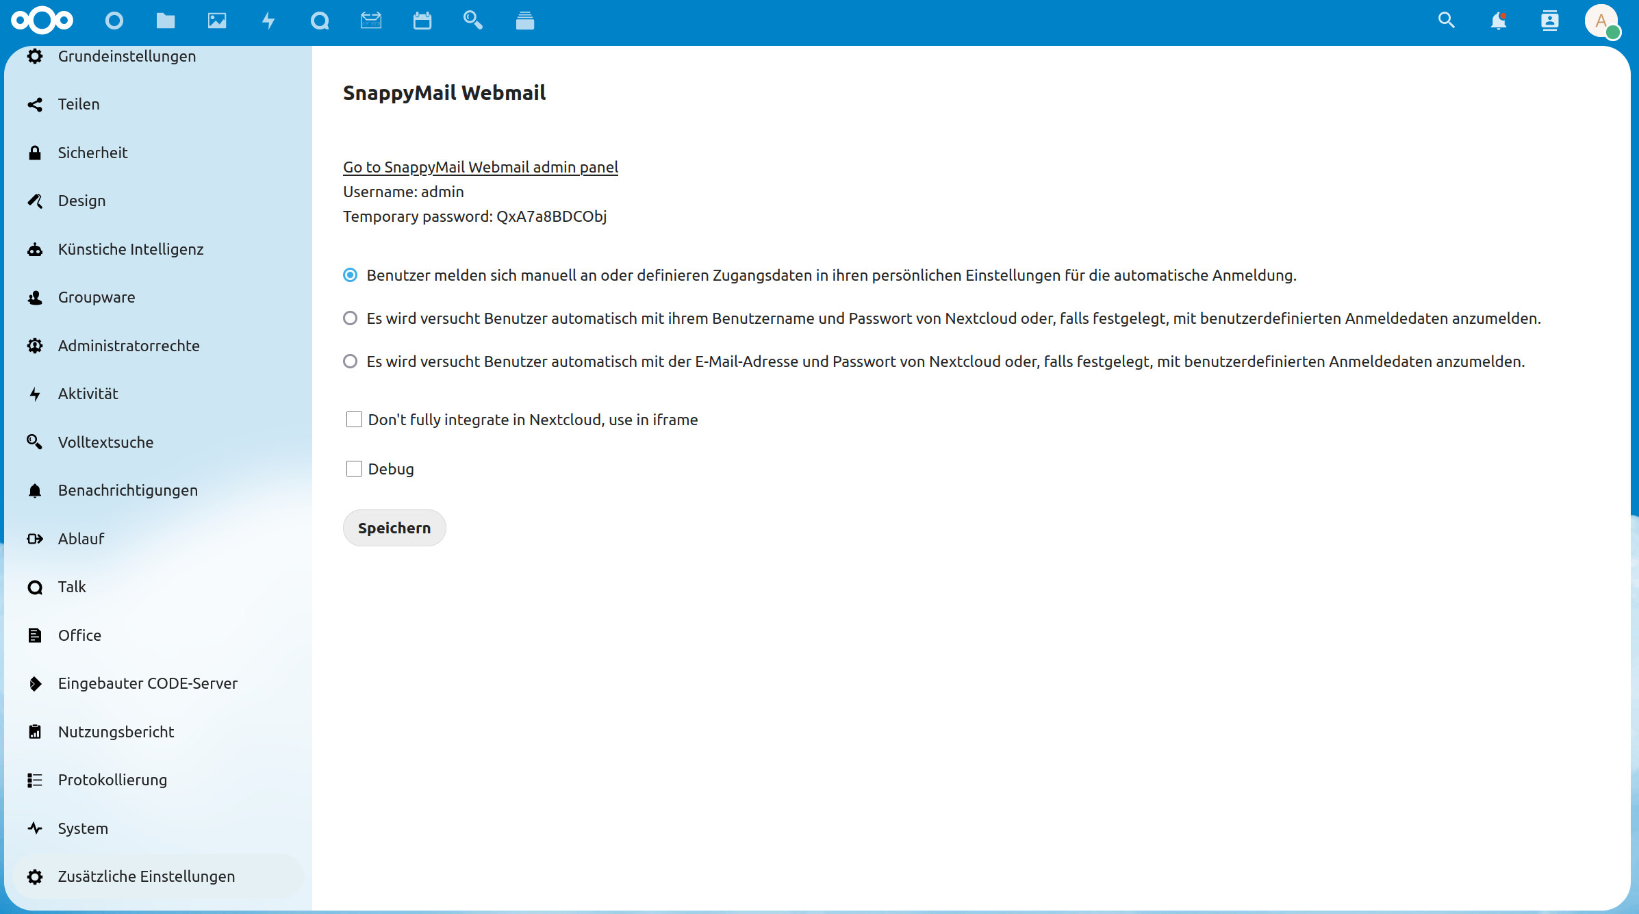Click the Benachrichtigungen bell icon in sidebar
This screenshot has width=1639, height=914.
pos(35,490)
